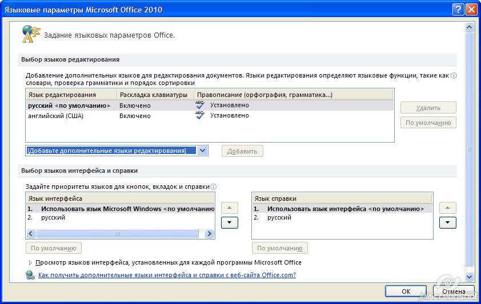Click spelling check icon in английский (США) row
Screen dimensions: 481x304
click(200, 115)
